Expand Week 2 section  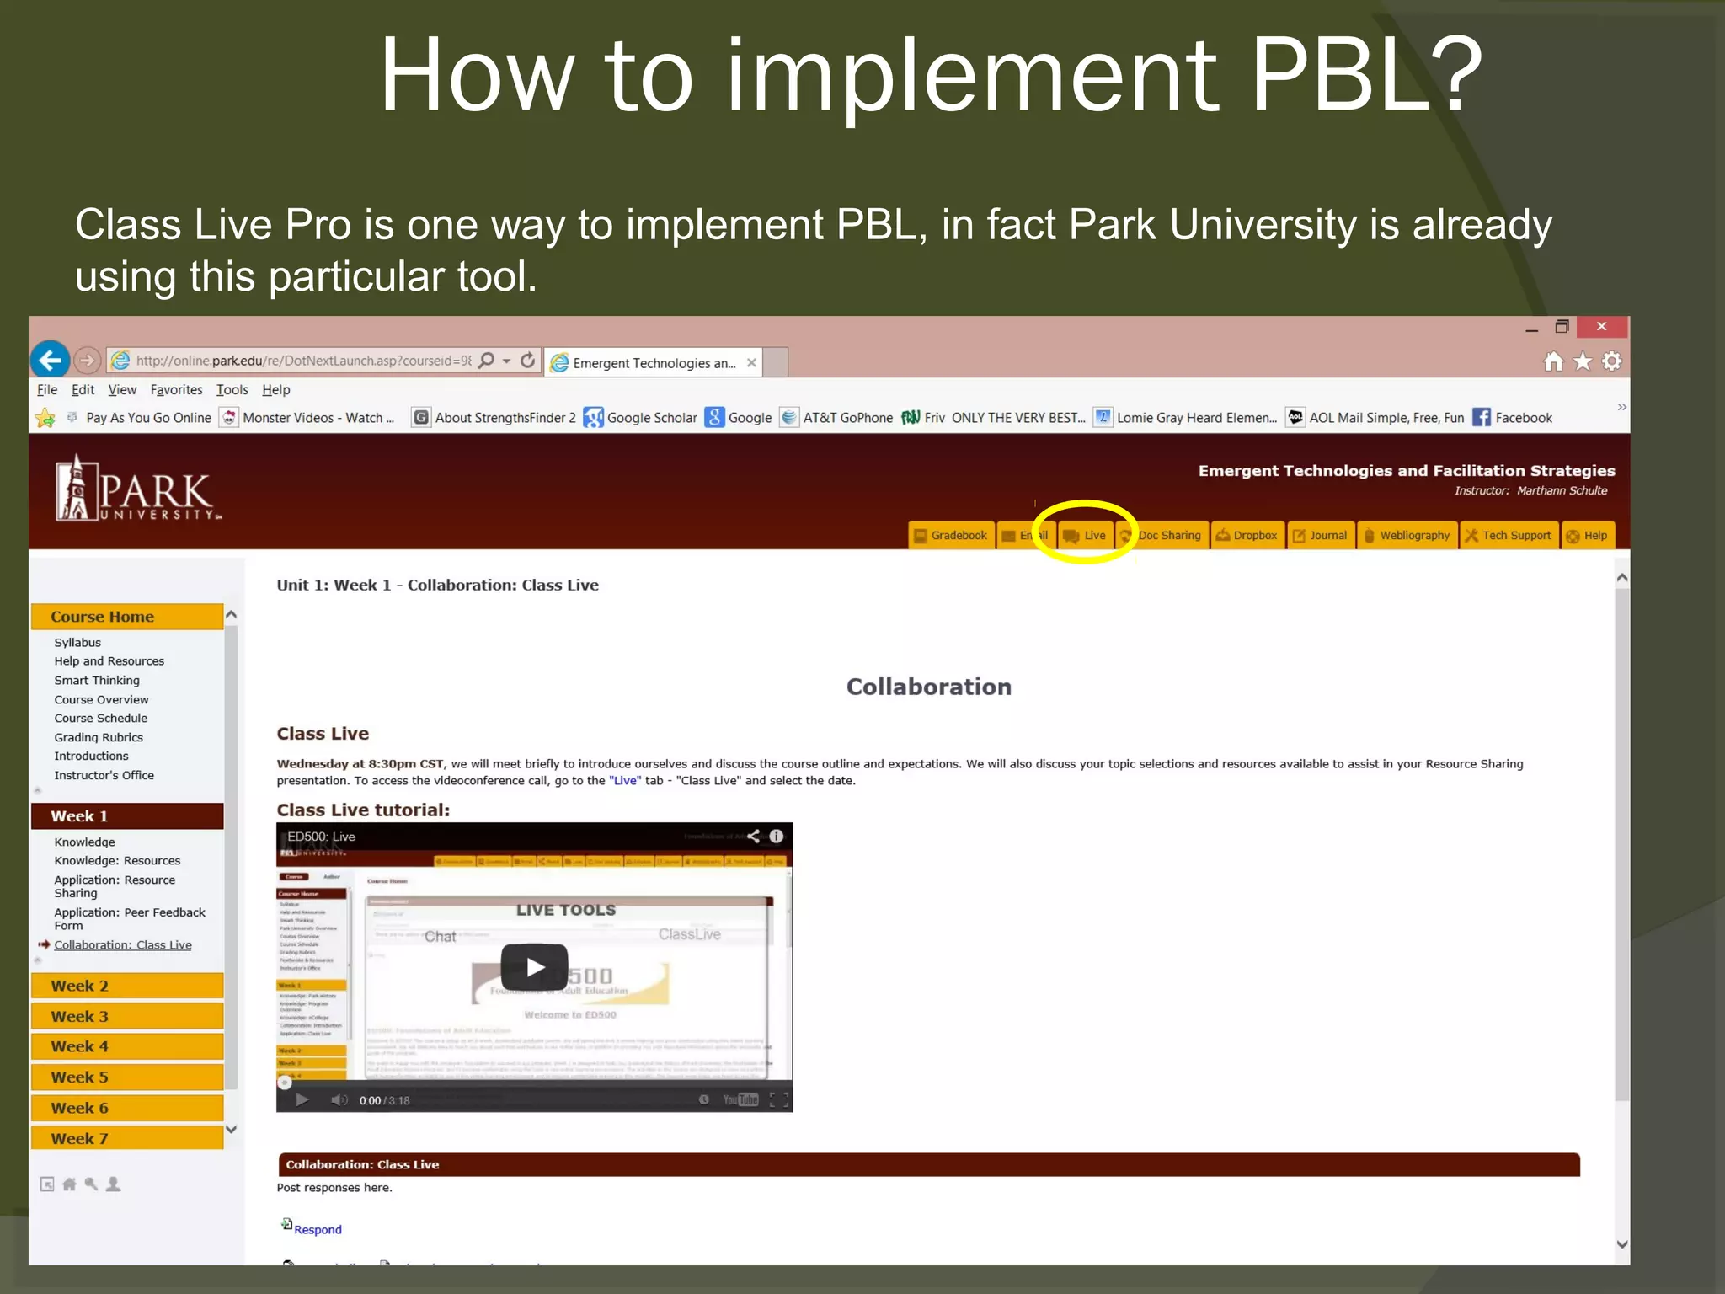point(127,986)
